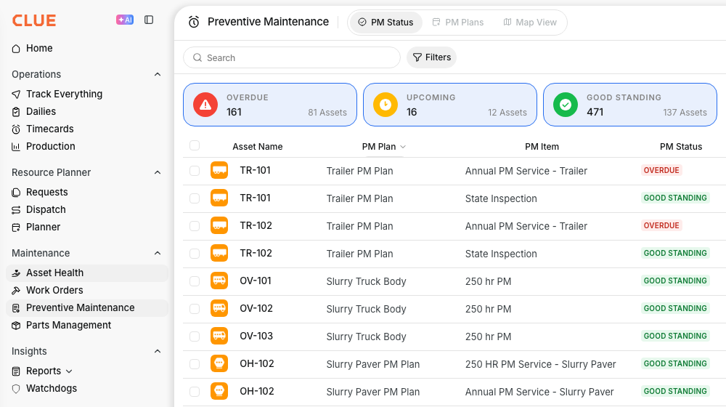Check the TR-101 State Inspection row checkbox
This screenshot has width=726, height=407.
(x=195, y=198)
